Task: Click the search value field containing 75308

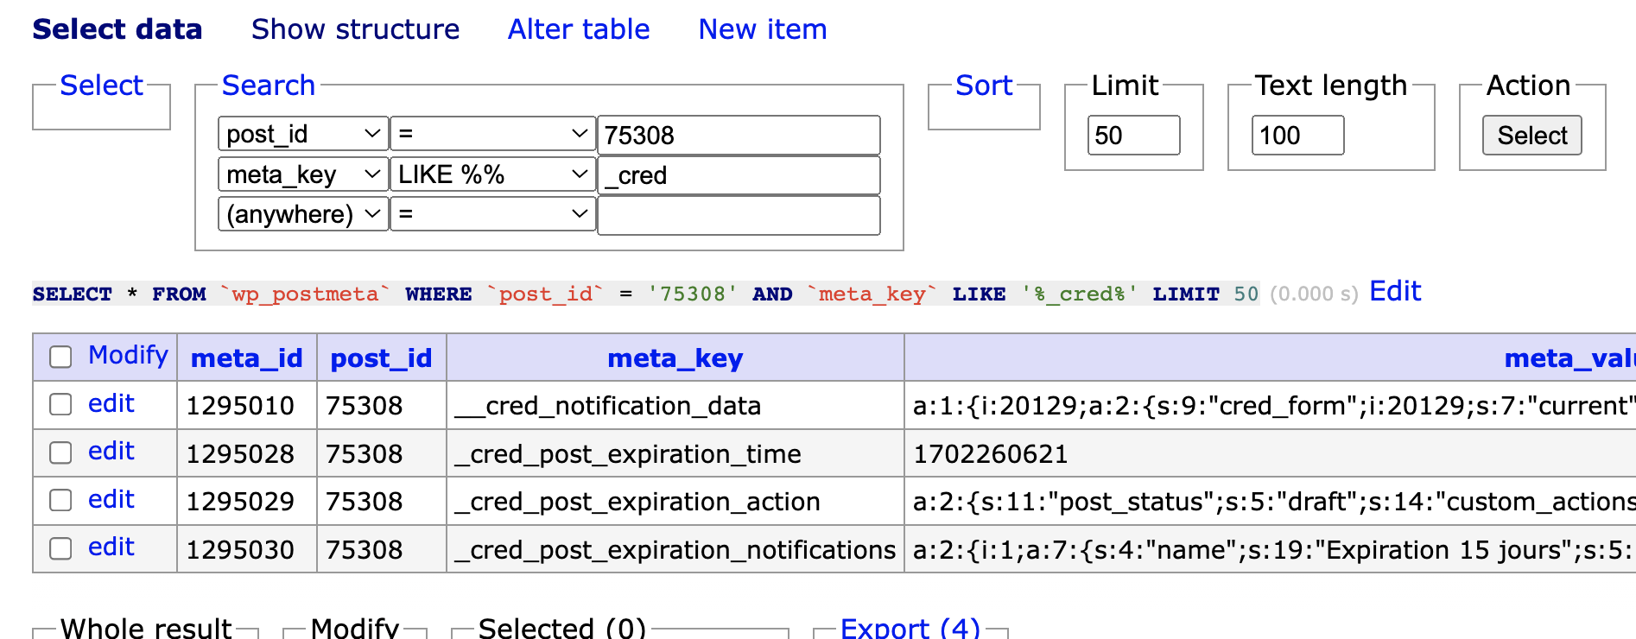Action: 739,135
